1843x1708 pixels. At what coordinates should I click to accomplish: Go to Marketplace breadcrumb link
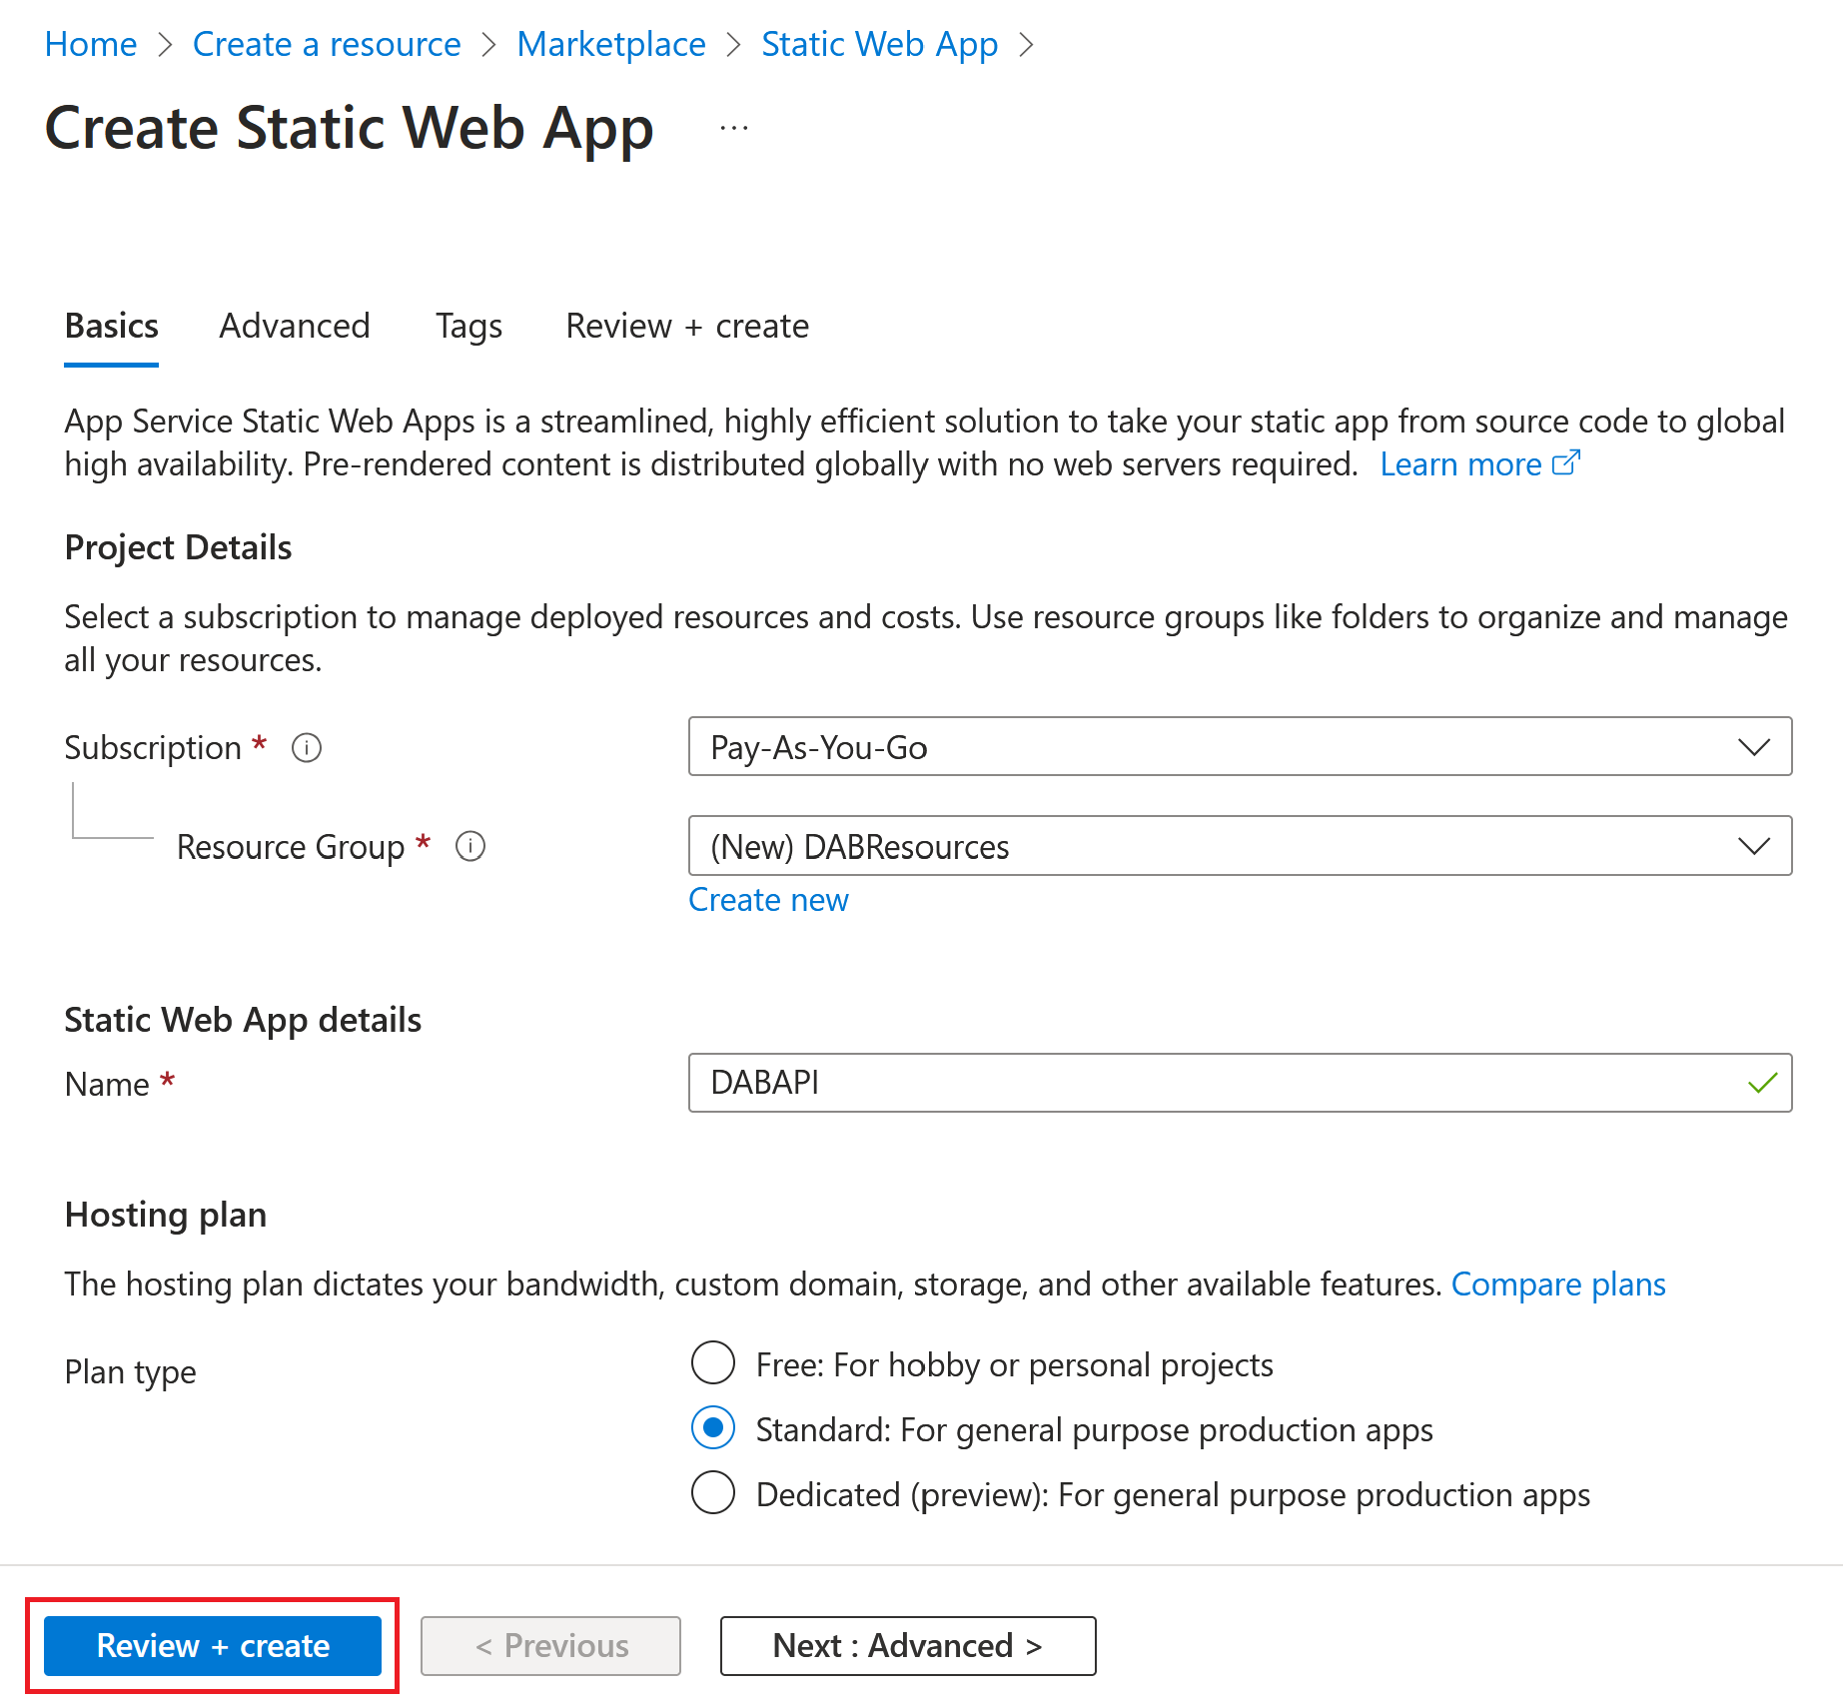611,44
